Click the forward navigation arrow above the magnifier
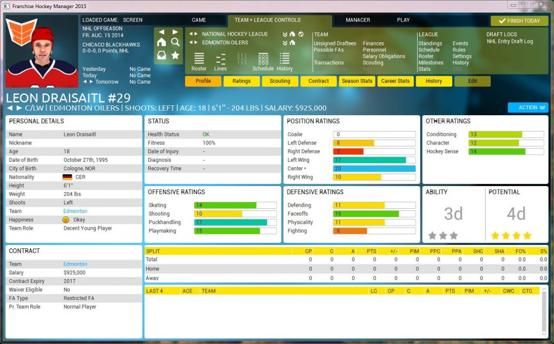Screen dimensions: 554x344 (175, 32)
